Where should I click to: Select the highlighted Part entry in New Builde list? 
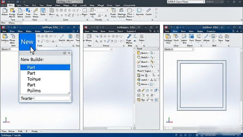[45, 67]
